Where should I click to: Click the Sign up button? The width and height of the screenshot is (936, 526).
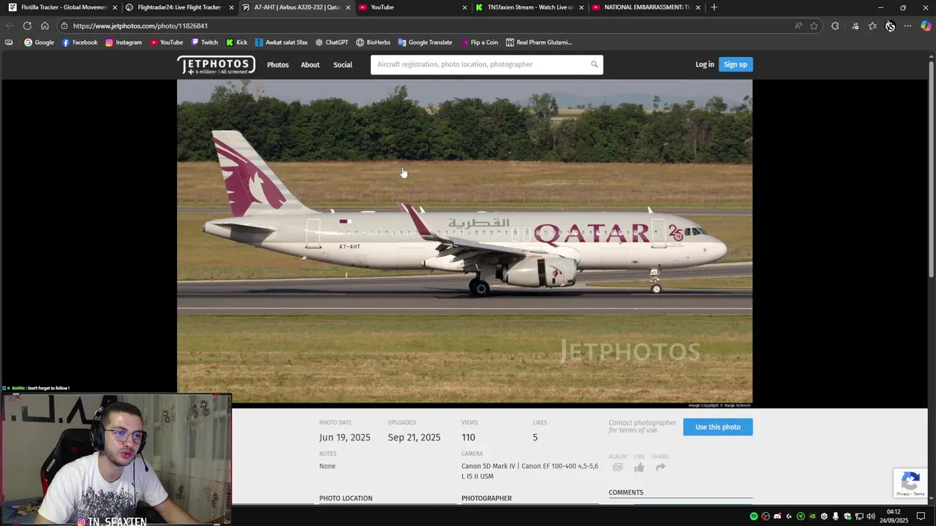pos(736,64)
